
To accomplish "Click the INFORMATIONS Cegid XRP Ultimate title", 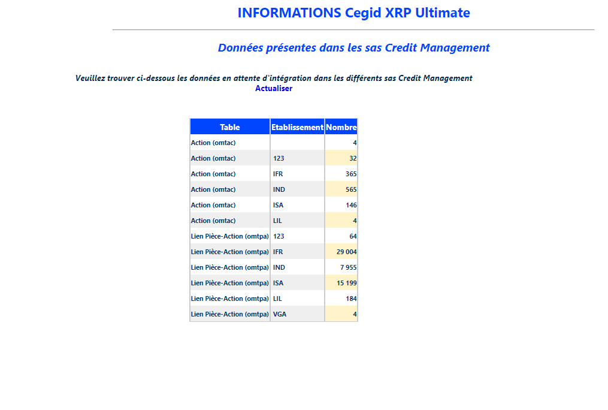I will [x=353, y=13].
